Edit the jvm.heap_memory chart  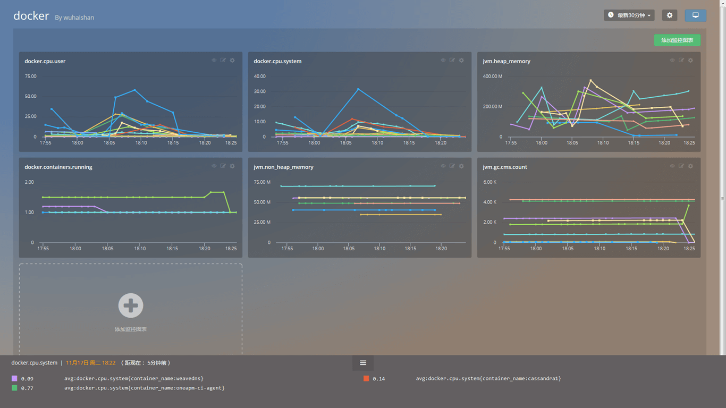[x=681, y=61]
